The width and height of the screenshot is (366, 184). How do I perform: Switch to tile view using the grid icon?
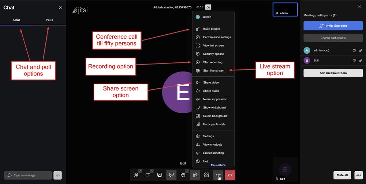pos(206,175)
